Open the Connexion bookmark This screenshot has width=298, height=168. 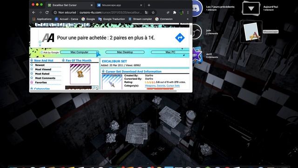click(x=164, y=19)
